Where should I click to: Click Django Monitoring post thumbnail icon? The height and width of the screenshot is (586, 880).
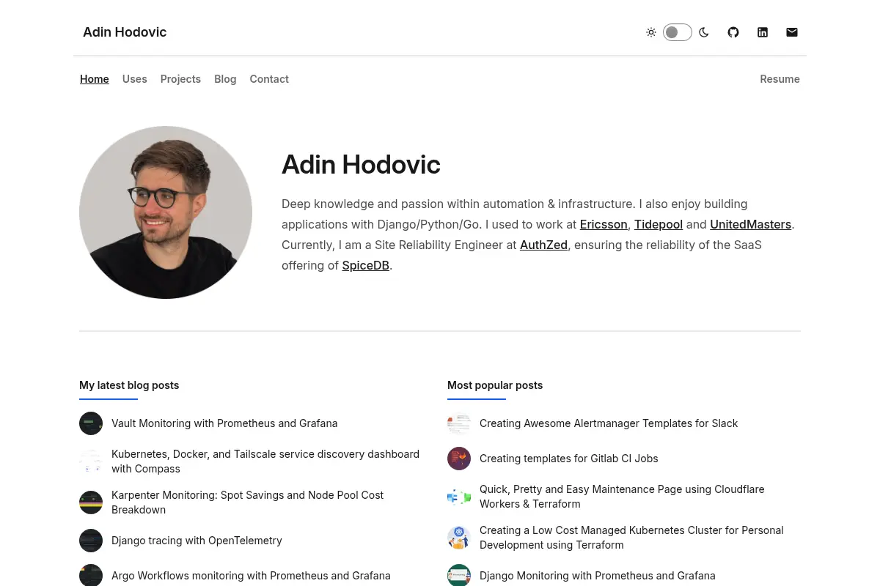(x=459, y=575)
